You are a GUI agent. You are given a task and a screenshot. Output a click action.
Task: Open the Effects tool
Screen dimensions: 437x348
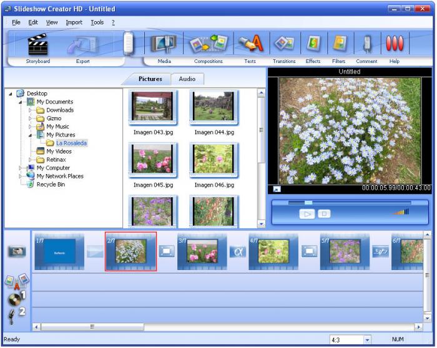313,44
